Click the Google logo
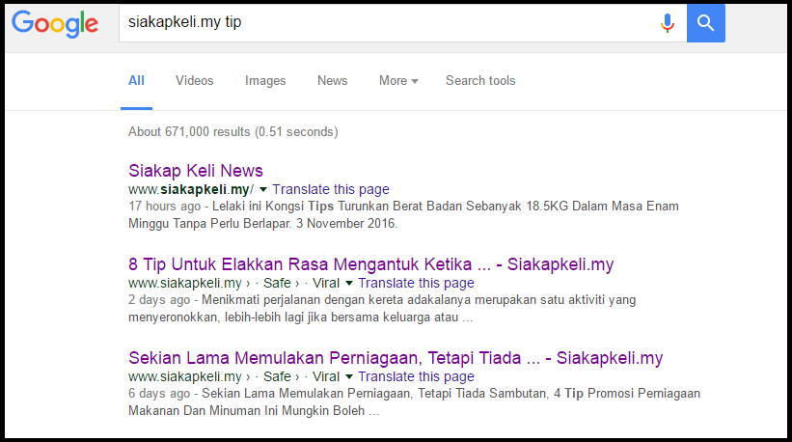This screenshot has height=442, width=792. click(x=55, y=24)
